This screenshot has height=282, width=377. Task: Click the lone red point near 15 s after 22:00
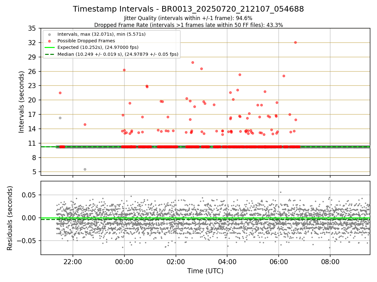85,124
